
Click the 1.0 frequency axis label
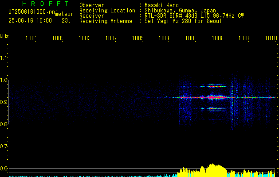pos(4,80)
